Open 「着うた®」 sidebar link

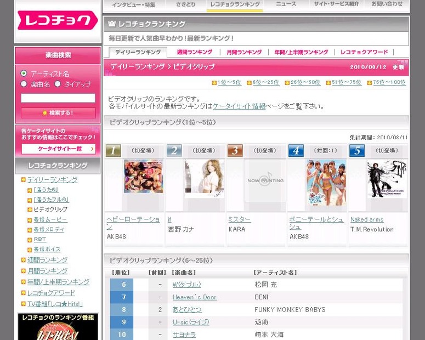(46, 190)
